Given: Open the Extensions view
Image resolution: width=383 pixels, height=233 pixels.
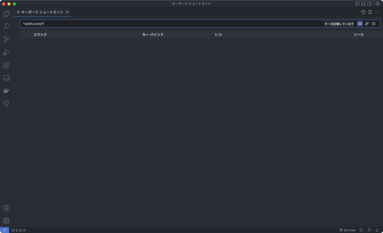Looking at the screenshot, I should click(6, 65).
